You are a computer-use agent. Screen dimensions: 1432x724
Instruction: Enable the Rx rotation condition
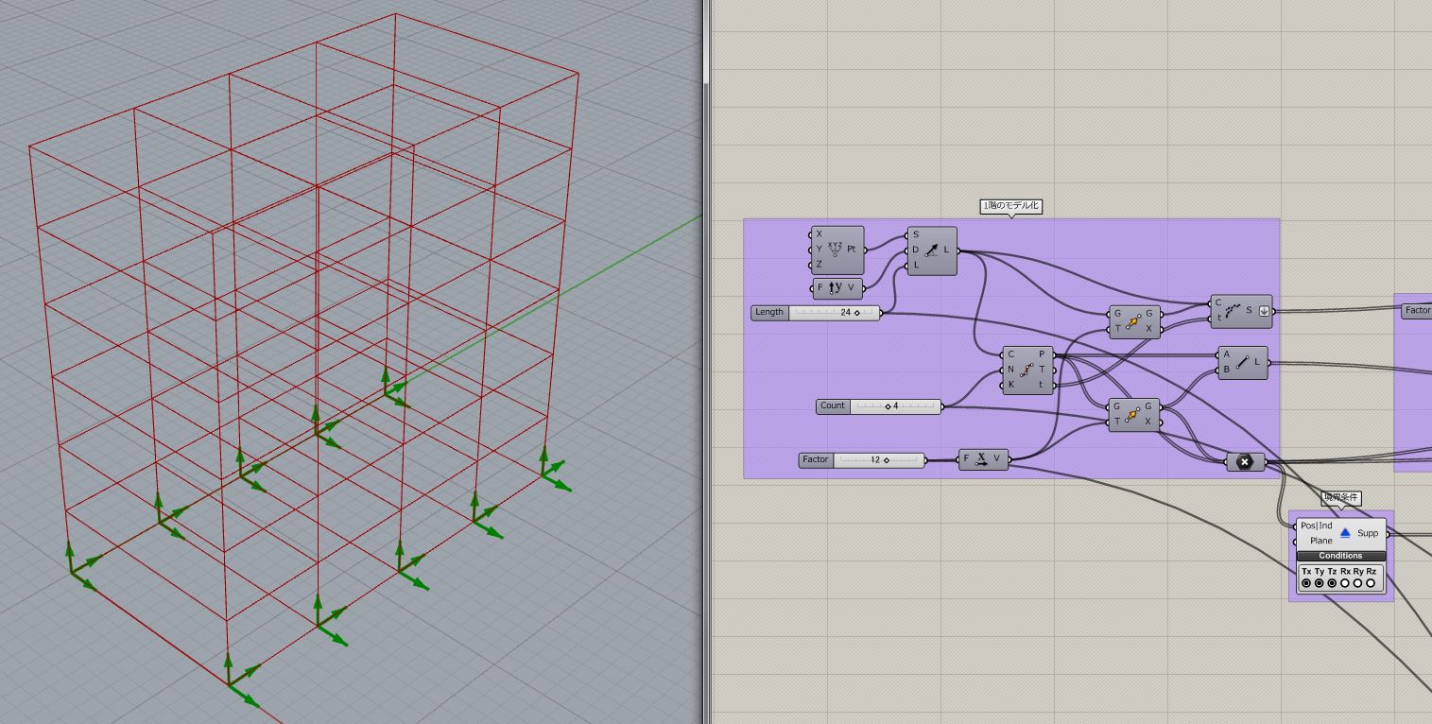click(1345, 583)
